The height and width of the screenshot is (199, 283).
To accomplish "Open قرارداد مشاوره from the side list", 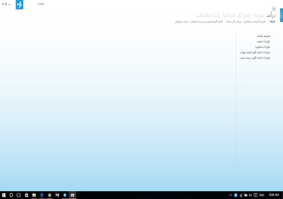I will 263,47.
